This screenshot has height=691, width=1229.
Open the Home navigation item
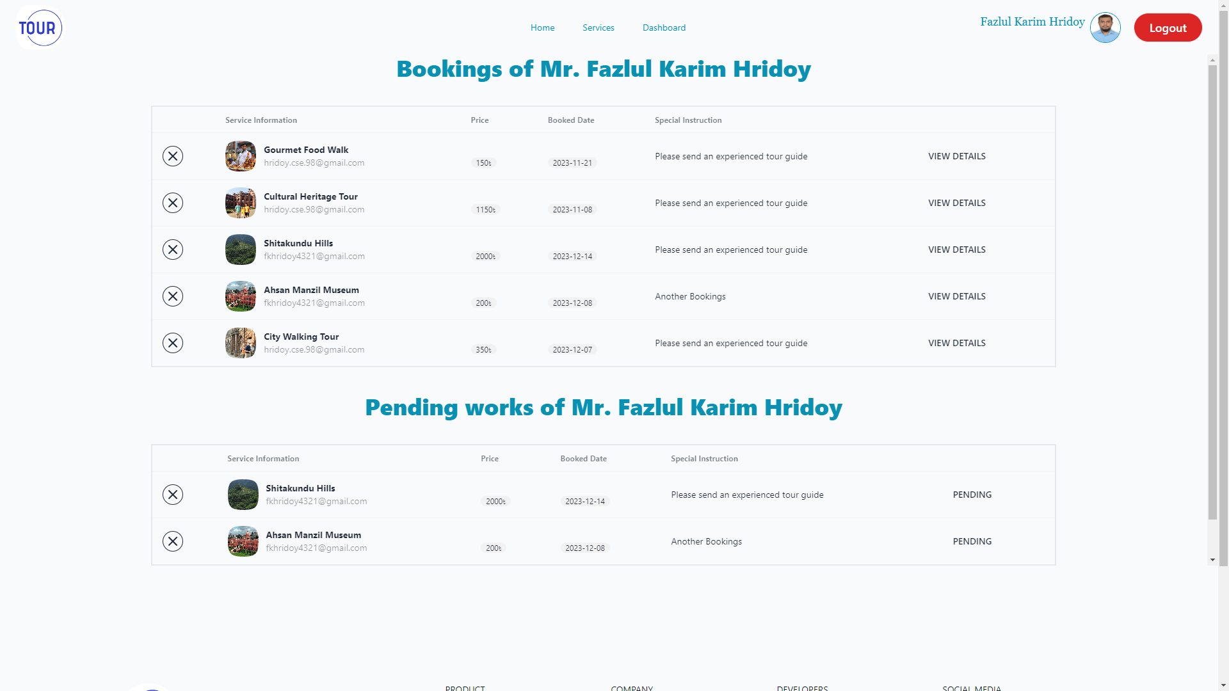point(542,28)
